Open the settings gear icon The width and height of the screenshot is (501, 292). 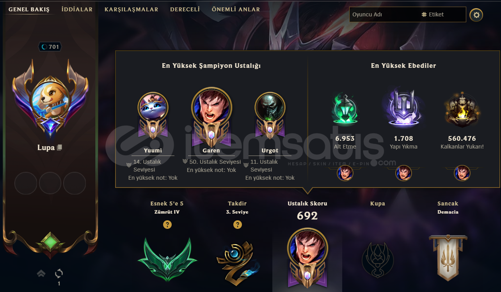476,15
